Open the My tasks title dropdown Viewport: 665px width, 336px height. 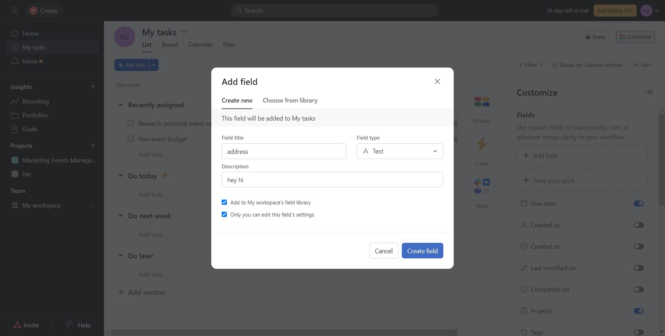coord(184,32)
